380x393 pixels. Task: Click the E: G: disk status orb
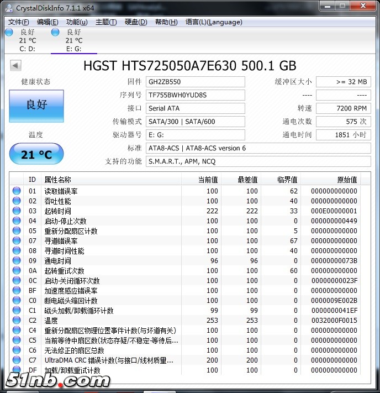click(55, 32)
